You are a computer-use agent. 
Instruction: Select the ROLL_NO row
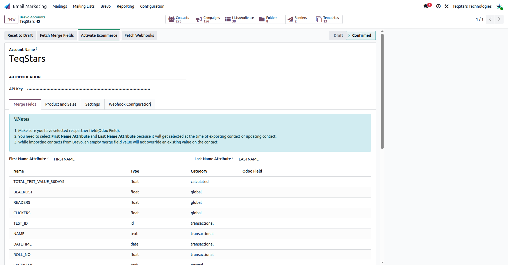pos(190,255)
